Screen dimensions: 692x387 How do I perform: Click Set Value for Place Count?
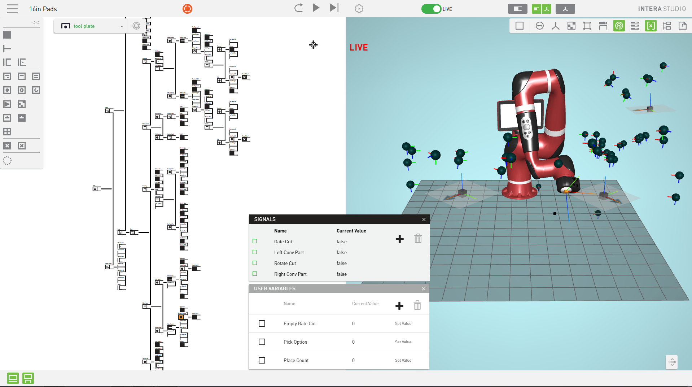pyautogui.click(x=403, y=360)
